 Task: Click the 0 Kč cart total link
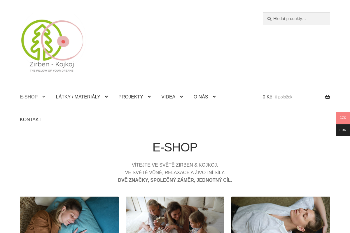point(267,97)
